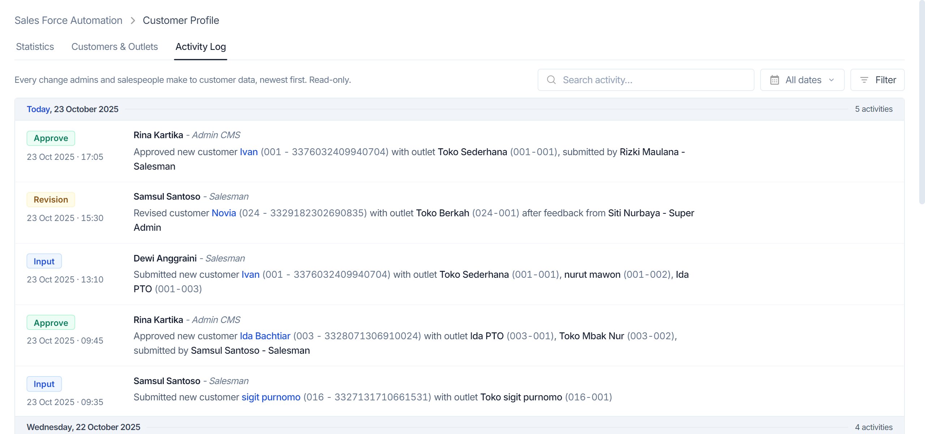
Task: Click 'Toko Berkah' outlet name
Action: tap(443, 213)
